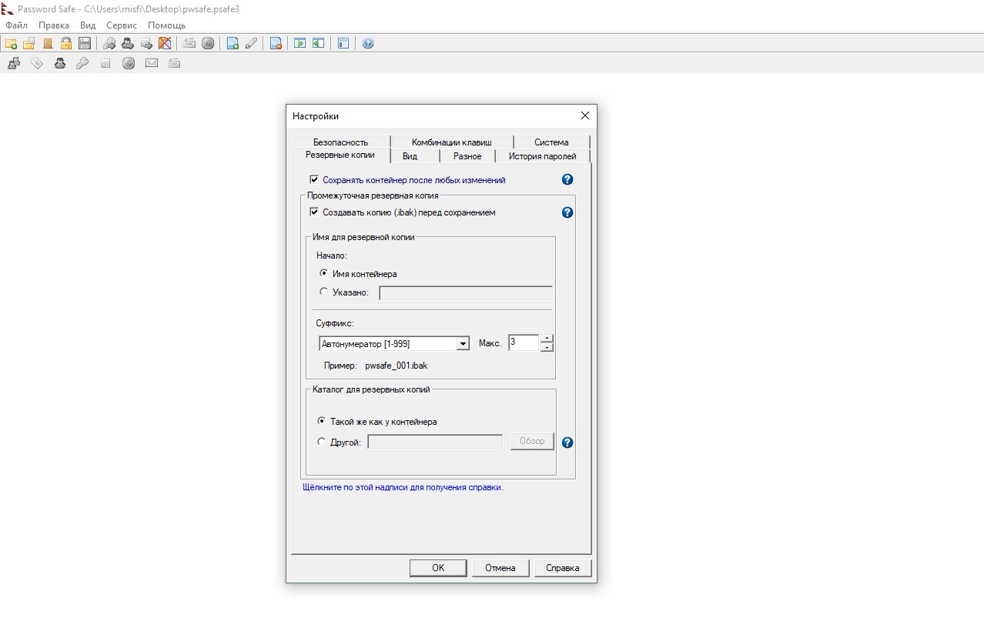Click the tag icon in second toolbar row
Image resolution: width=984 pixels, height=628 pixels.
tap(37, 63)
